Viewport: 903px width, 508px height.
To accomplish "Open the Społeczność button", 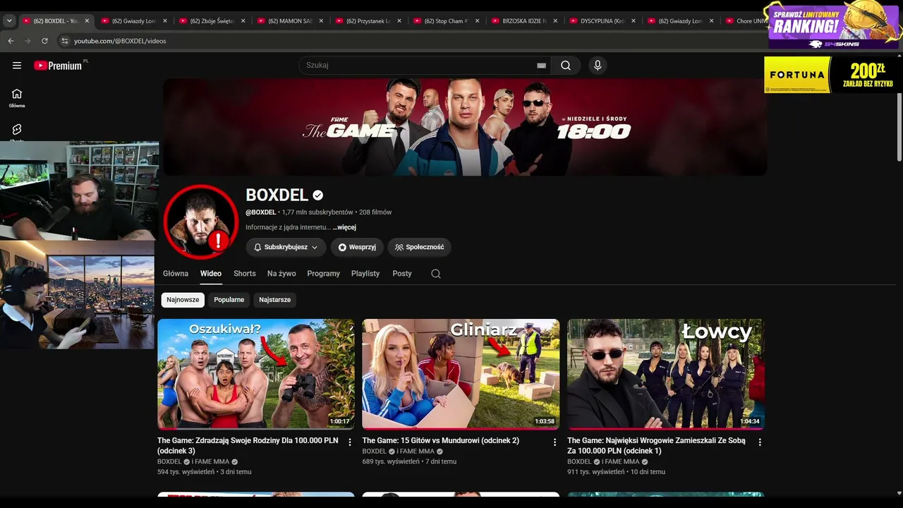I will (x=419, y=248).
